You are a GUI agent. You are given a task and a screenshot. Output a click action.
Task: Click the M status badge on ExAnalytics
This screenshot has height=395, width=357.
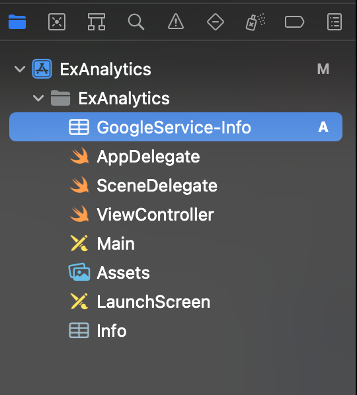coord(323,69)
